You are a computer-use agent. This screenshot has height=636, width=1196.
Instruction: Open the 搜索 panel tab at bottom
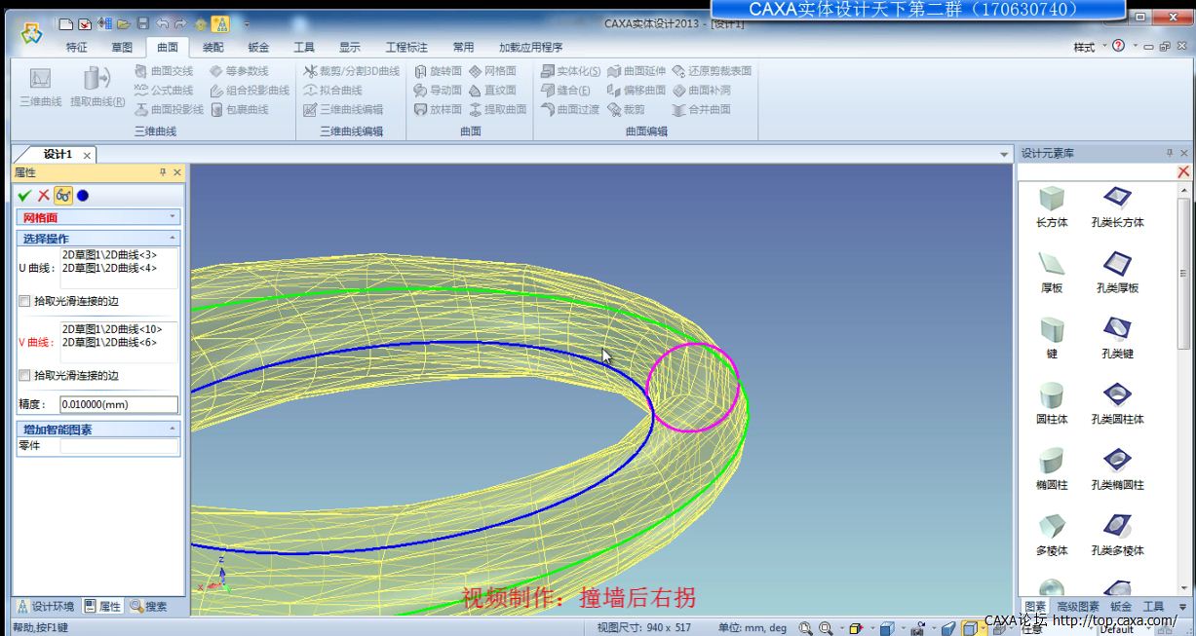[148, 607]
